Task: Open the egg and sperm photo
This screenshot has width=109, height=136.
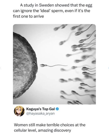Action: (55, 64)
